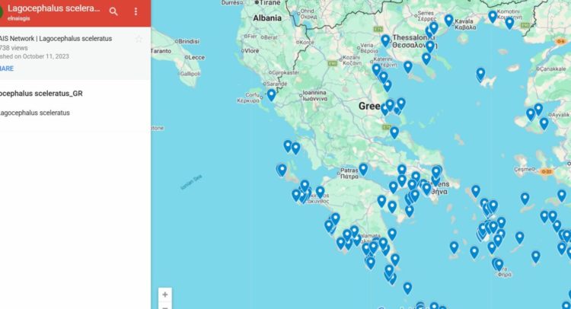The height and width of the screenshot is (309, 571).
Task: Select the Lagocephalus sceleratus layer item
Action: click(35, 113)
